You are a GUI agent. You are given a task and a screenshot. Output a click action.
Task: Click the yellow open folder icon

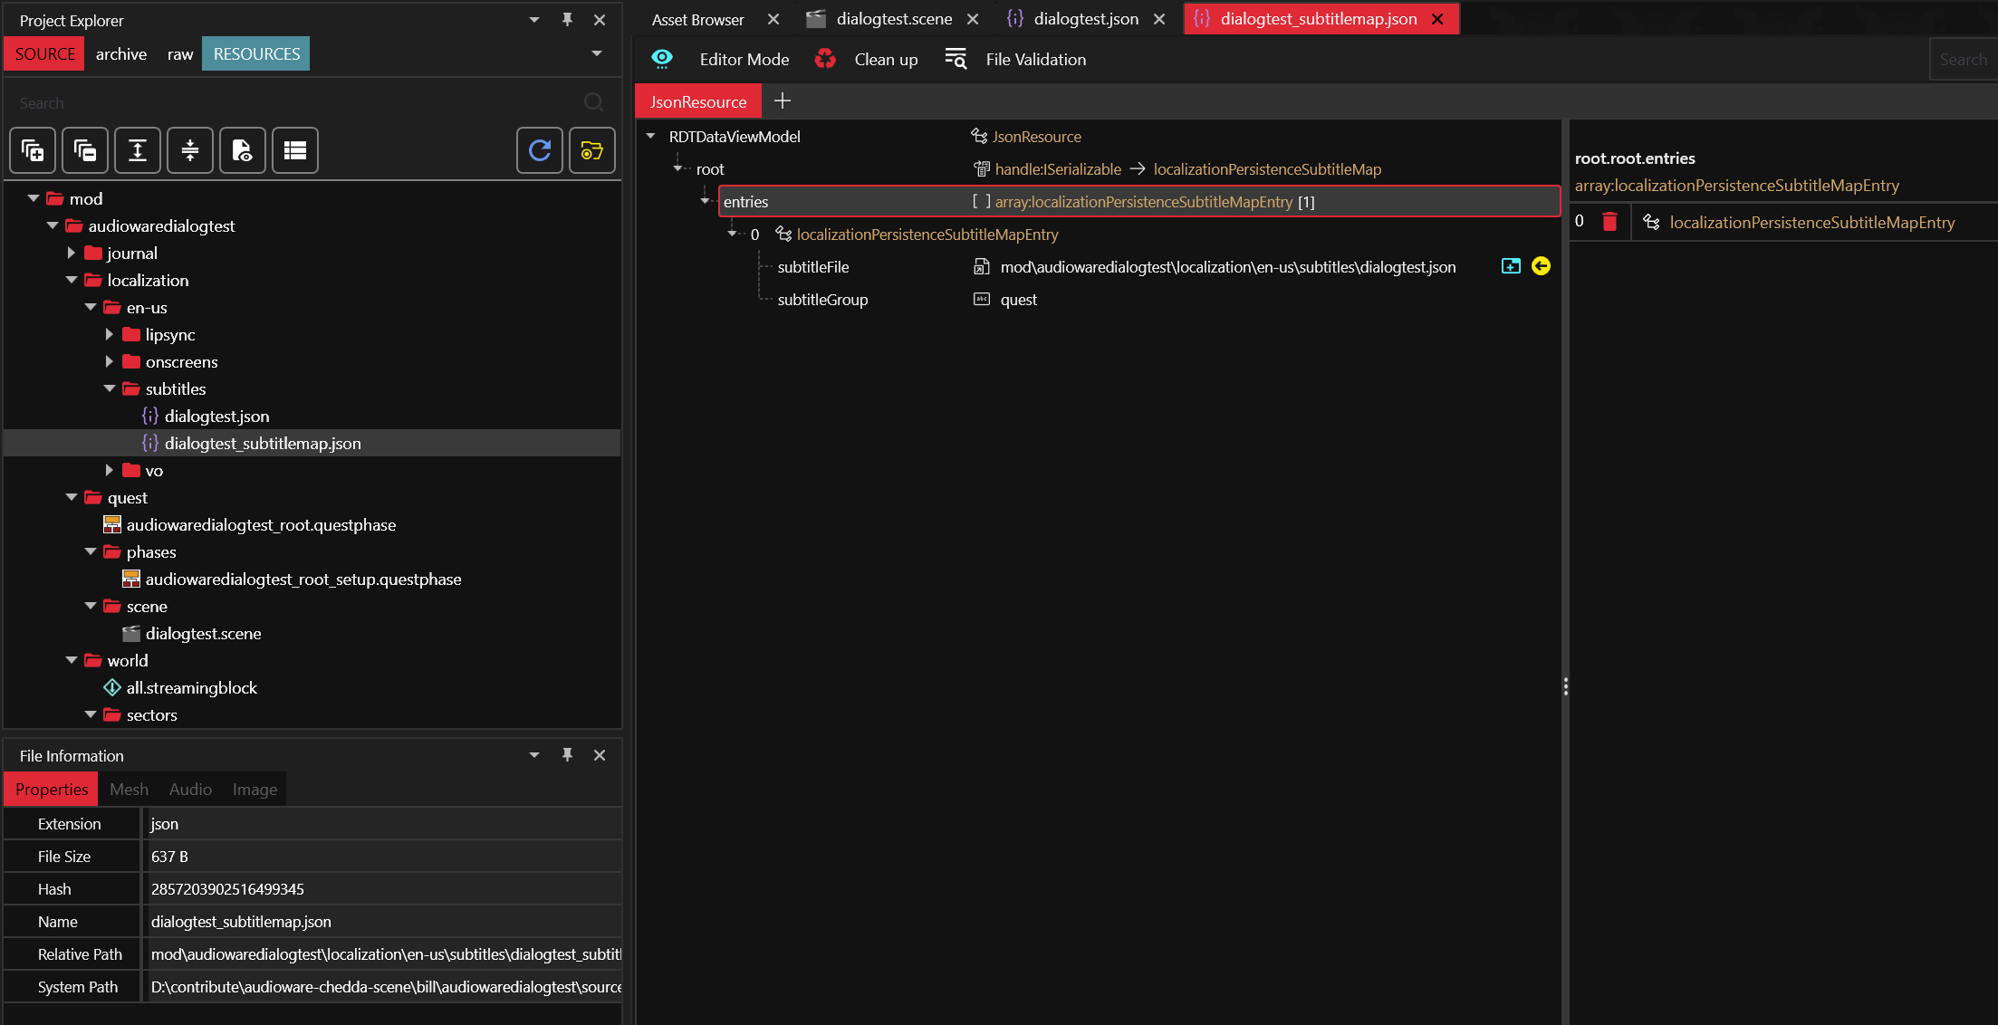pyautogui.click(x=592, y=150)
